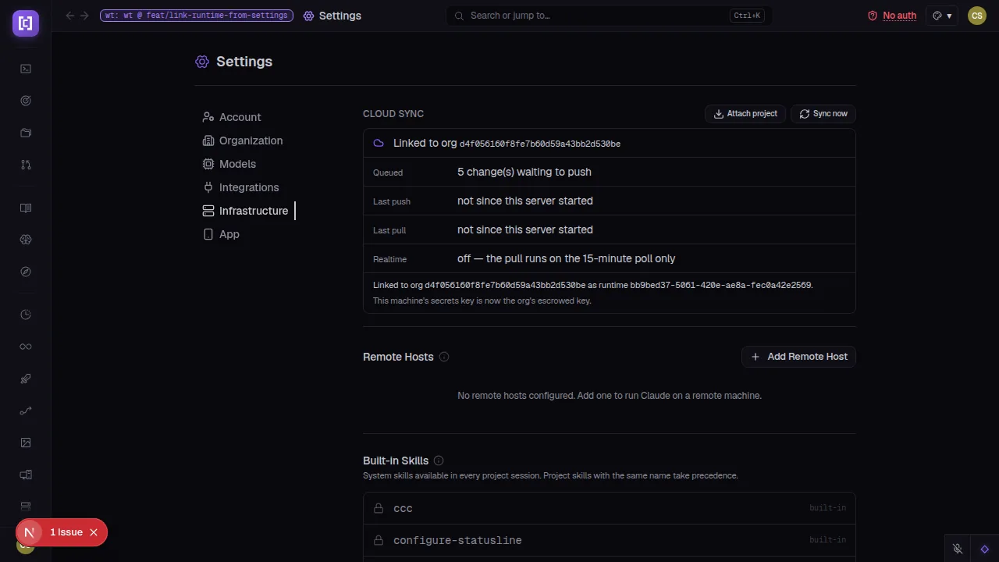Click the brain icon in the sidebar
The width and height of the screenshot is (999, 562).
click(26, 240)
